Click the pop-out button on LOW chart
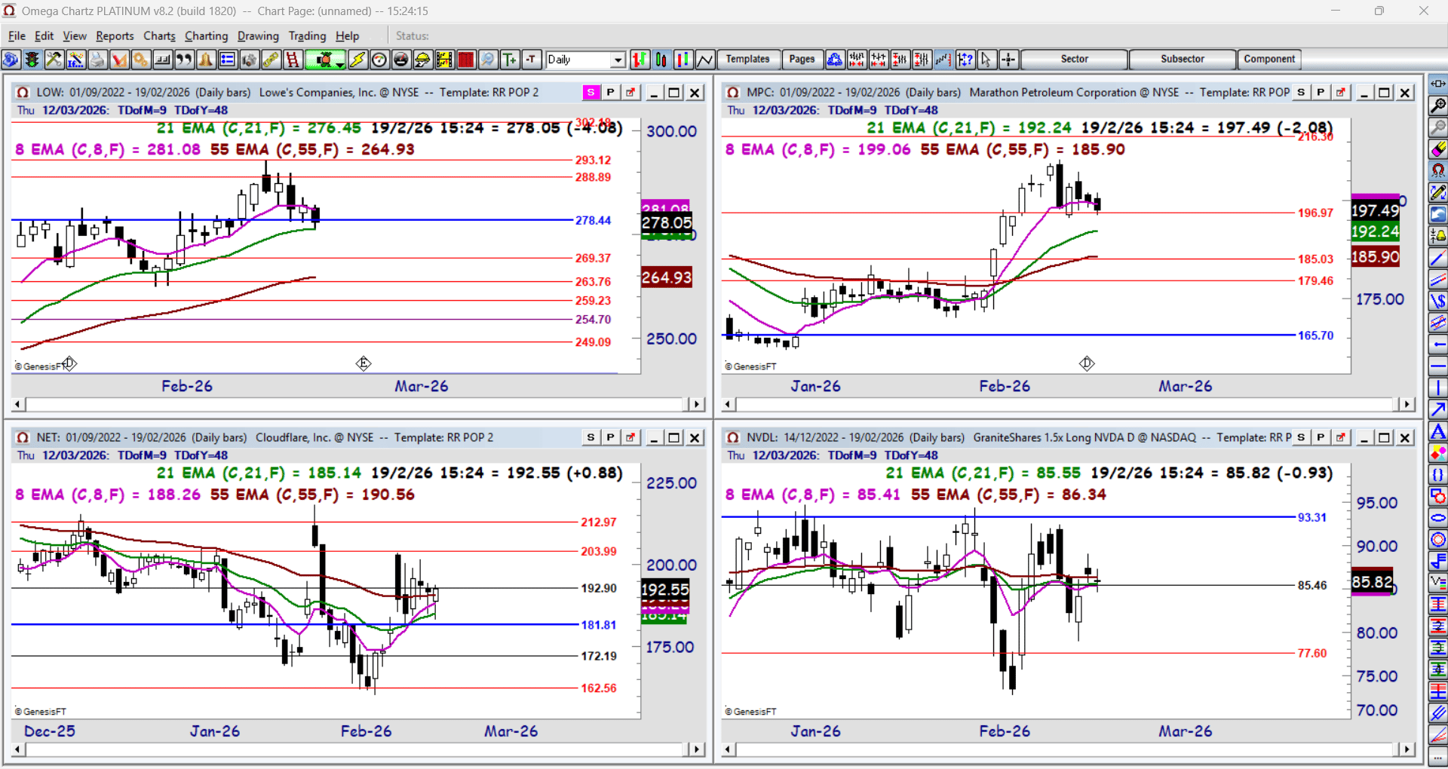 (630, 92)
